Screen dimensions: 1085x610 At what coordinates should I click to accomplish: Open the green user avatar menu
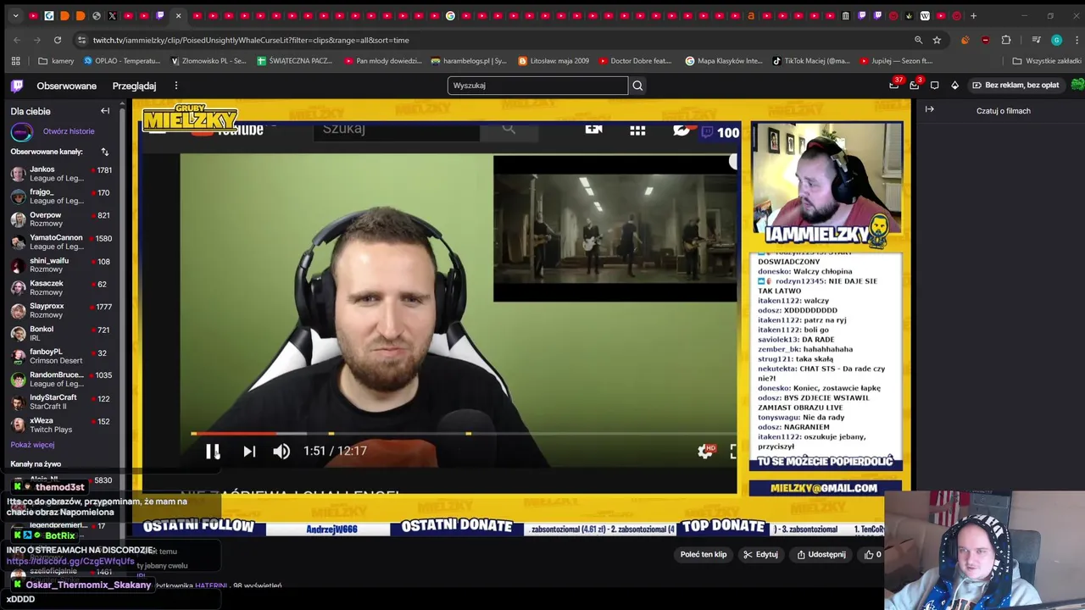click(x=1077, y=85)
